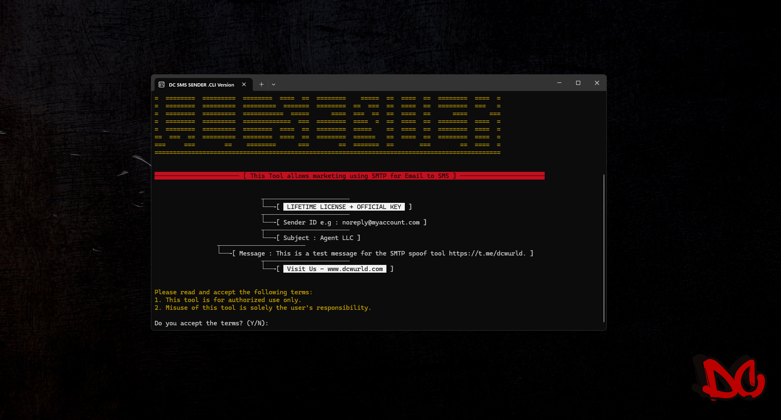Click the red SMTP marketing banner
Image resolution: width=781 pixels, height=420 pixels.
[x=349, y=176]
